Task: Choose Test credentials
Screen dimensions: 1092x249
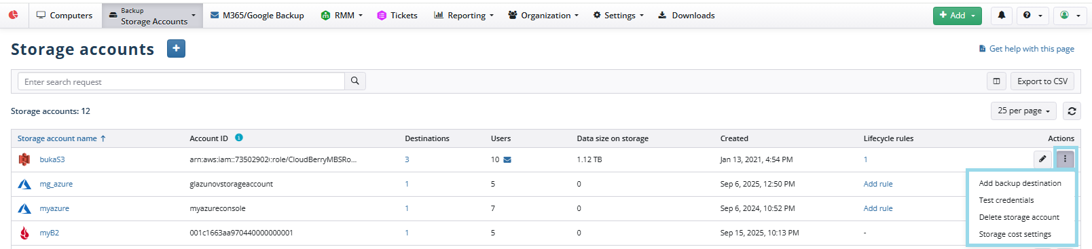Action: [1006, 200]
